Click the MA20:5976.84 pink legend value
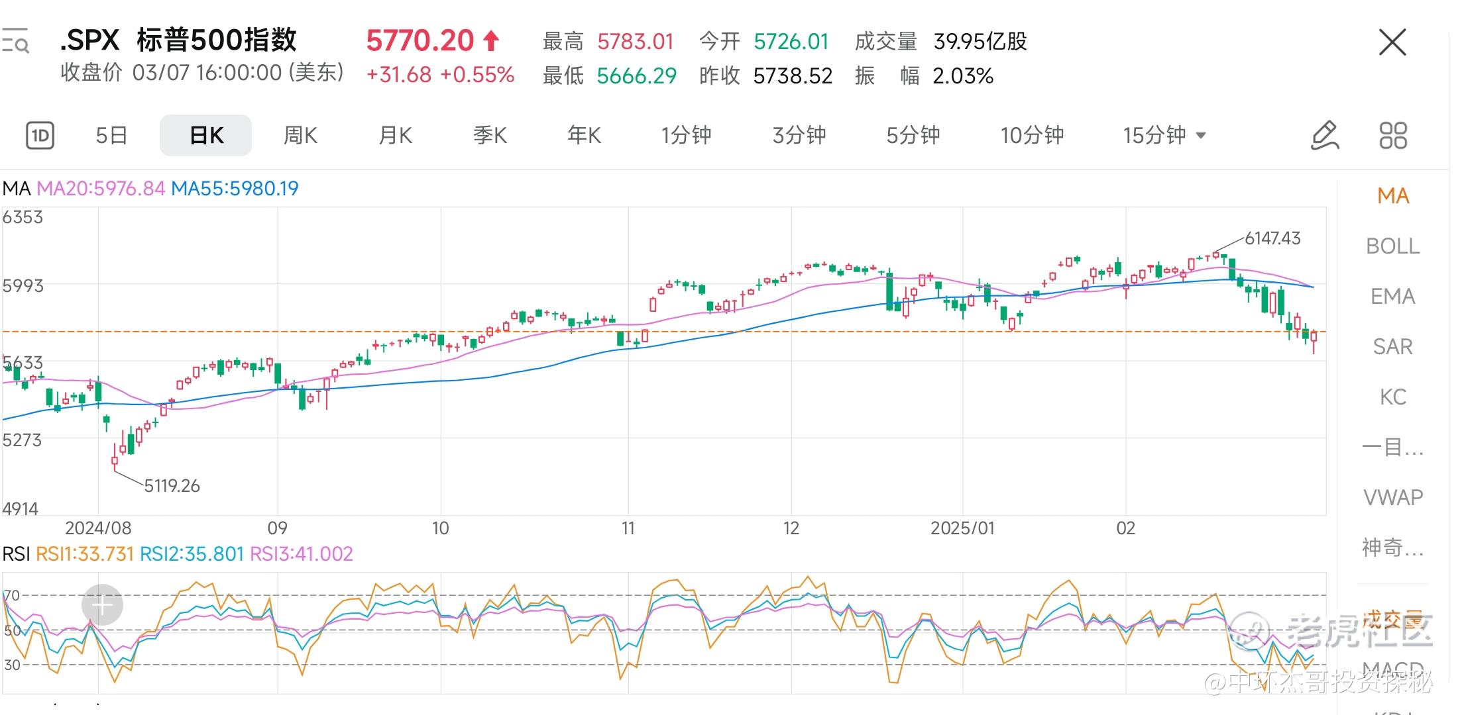Image resolution: width=1462 pixels, height=715 pixels. (x=101, y=189)
